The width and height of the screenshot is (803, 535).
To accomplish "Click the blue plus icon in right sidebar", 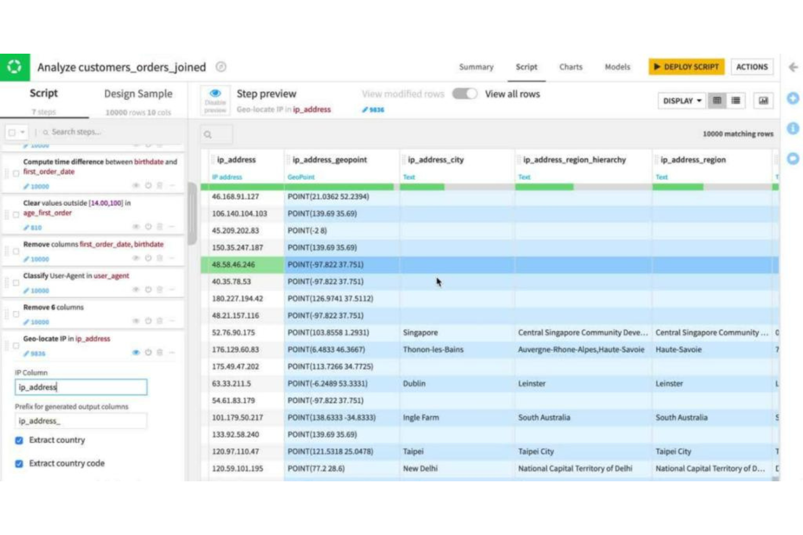I will point(793,99).
